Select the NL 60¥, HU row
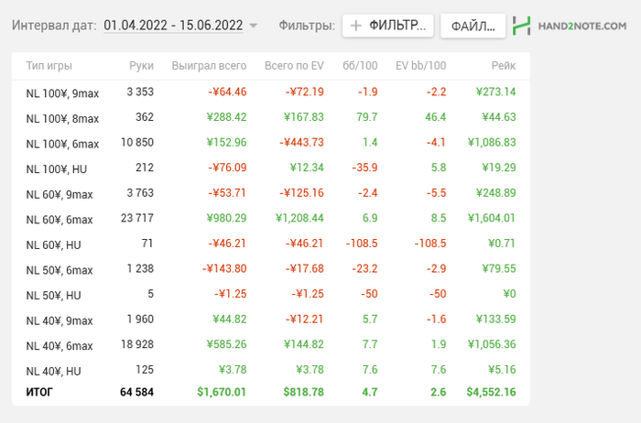The width and height of the screenshot is (641, 423). 271,244
